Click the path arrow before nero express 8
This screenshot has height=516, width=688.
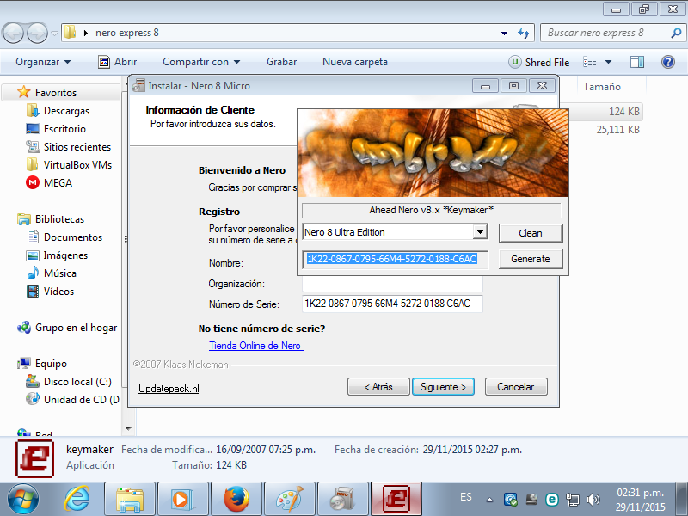pos(86,33)
